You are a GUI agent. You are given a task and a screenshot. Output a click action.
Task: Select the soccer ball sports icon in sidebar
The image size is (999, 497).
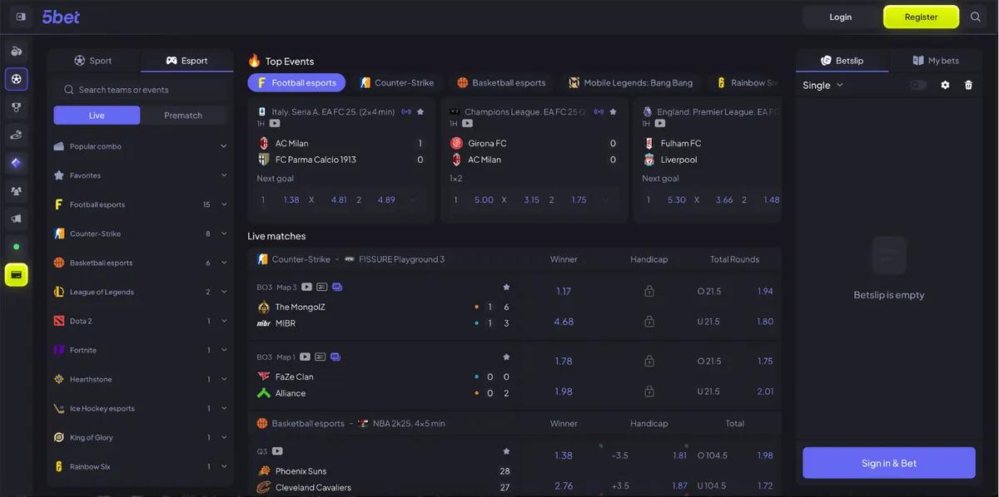click(17, 79)
